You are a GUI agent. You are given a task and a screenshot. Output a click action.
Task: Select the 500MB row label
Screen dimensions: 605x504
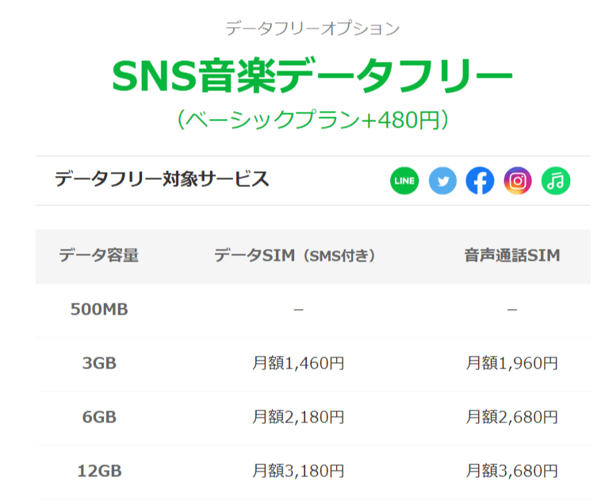point(99,309)
